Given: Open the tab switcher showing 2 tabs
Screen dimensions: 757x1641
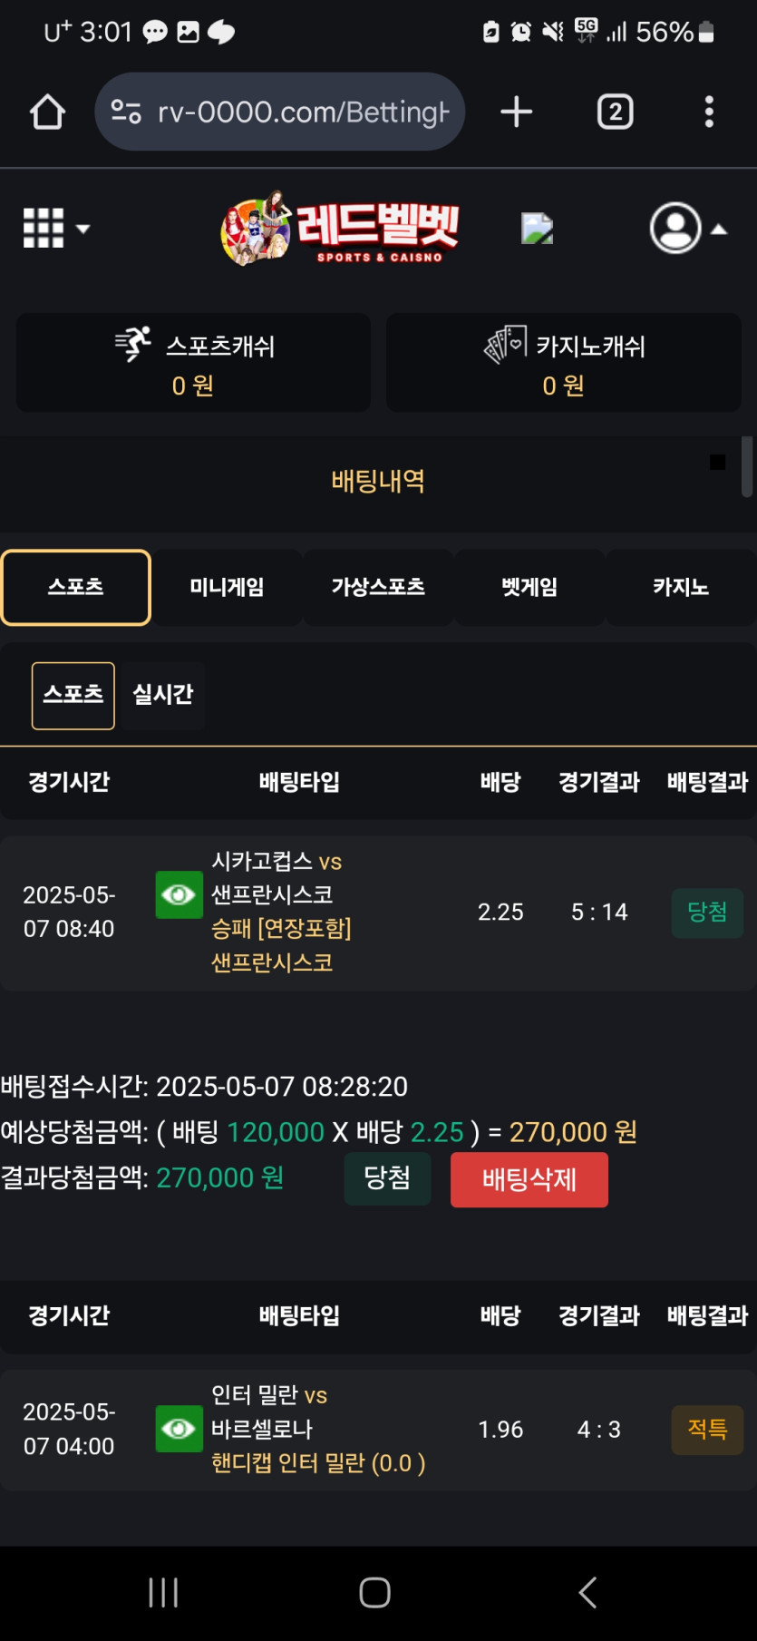Looking at the screenshot, I should point(616,112).
